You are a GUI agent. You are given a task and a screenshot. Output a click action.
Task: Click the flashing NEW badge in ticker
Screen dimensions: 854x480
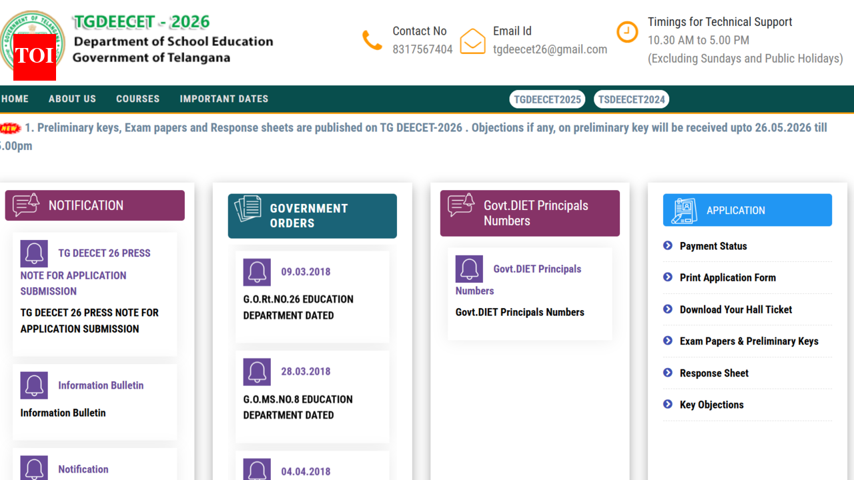point(10,128)
